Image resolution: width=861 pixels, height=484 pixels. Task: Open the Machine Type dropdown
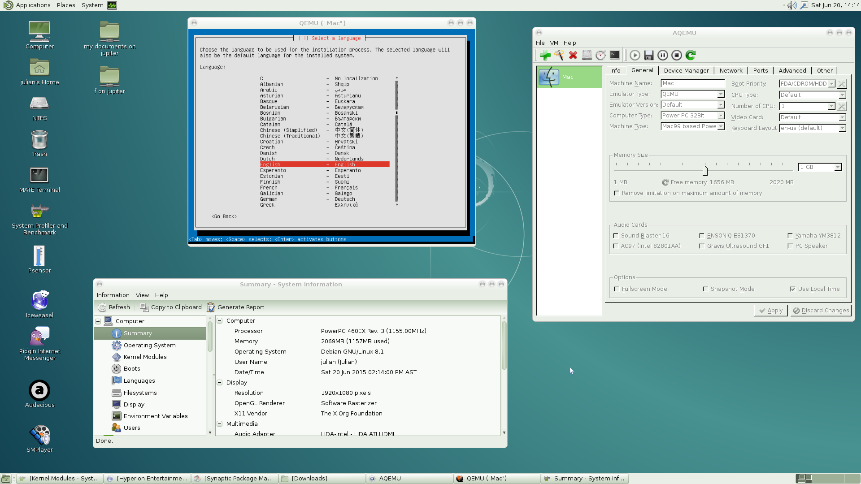coord(720,126)
